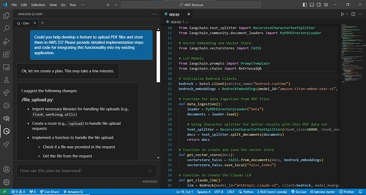Open the Accounts menu
Image resolution: width=366 pixels, height=195 pixels.
coord(6,169)
